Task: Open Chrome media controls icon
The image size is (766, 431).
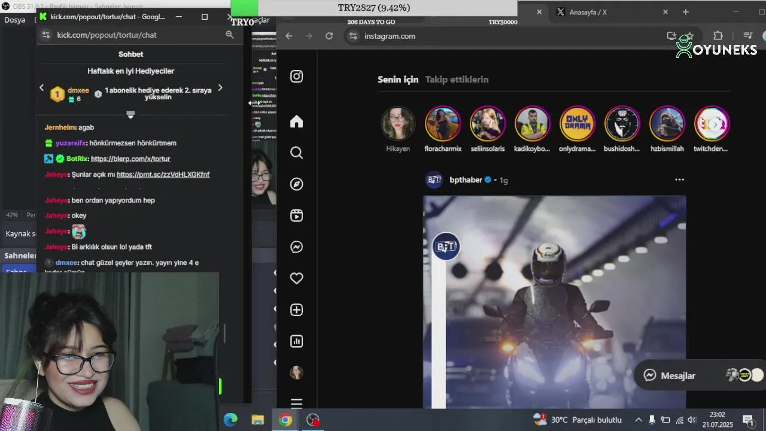Action: tap(747, 36)
